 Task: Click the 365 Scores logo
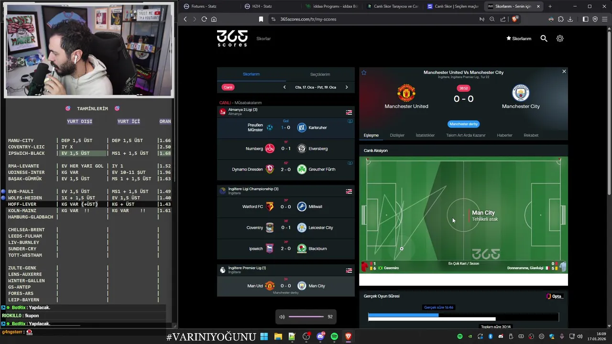point(232,38)
